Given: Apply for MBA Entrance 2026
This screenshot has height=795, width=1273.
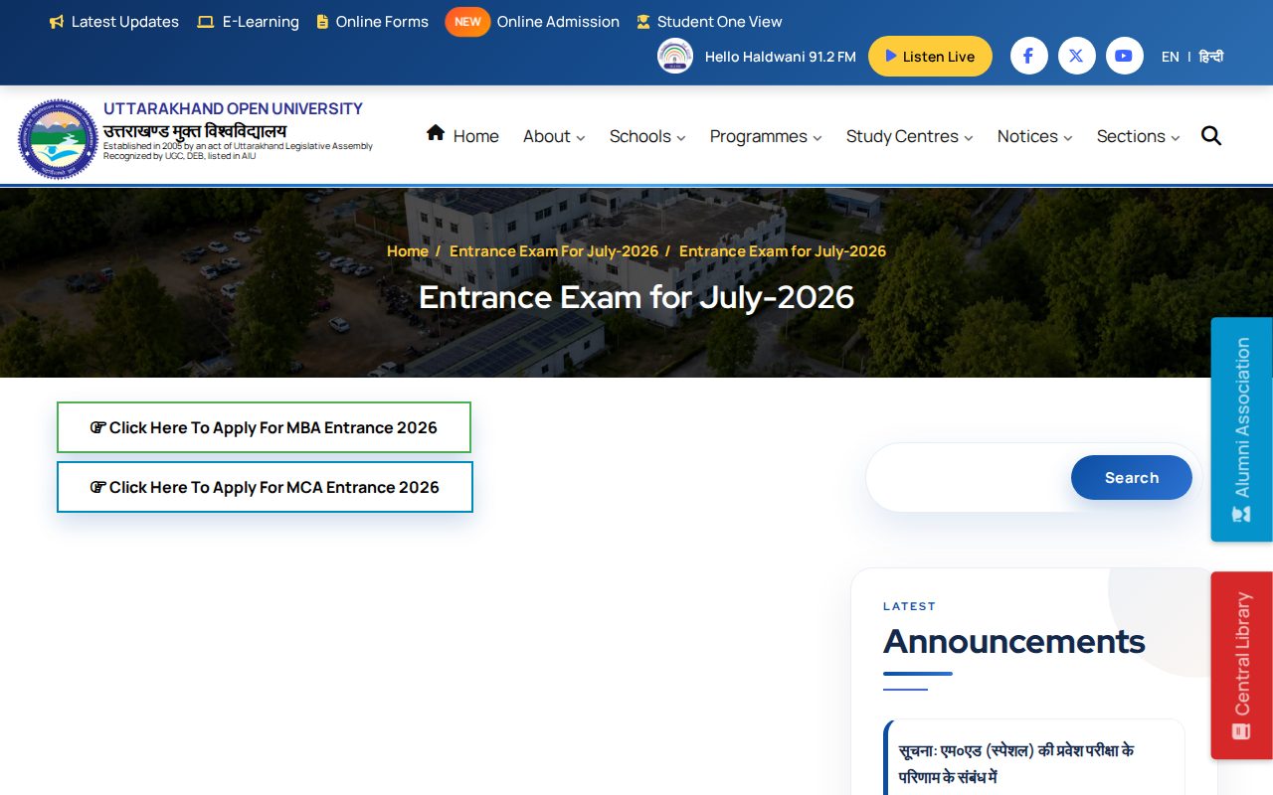Looking at the screenshot, I should (x=264, y=427).
